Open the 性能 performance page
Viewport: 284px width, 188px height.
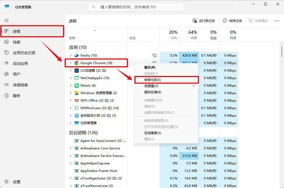click(x=32, y=42)
